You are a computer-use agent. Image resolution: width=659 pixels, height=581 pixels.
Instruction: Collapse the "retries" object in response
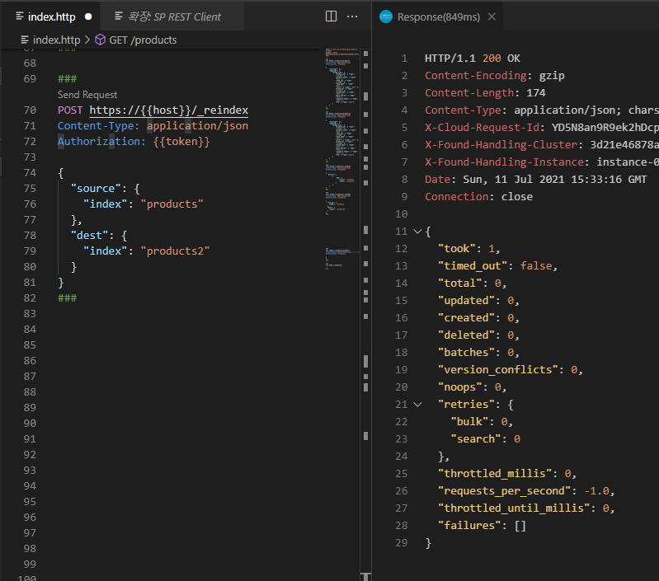point(417,405)
